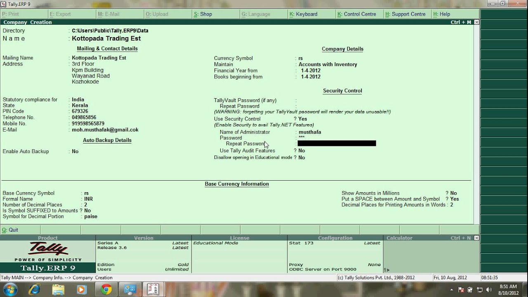Click Symbol for Decimal Portion value paise
Viewport: 528px width, 297px height.
(91, 216)
